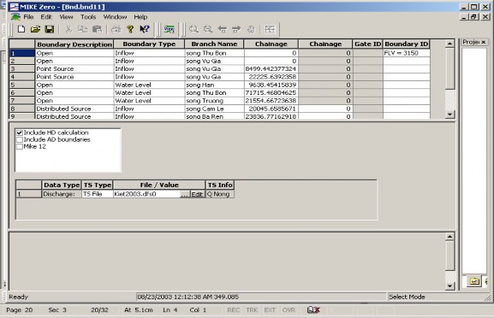This screenshot has width=494, height=318.
Task: Enable Include AD boundaries checkbox
Action: 20,139
